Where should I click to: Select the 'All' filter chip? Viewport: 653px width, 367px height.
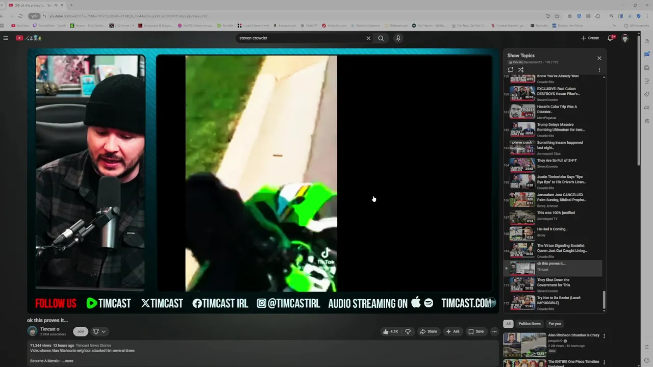(508, 324)
